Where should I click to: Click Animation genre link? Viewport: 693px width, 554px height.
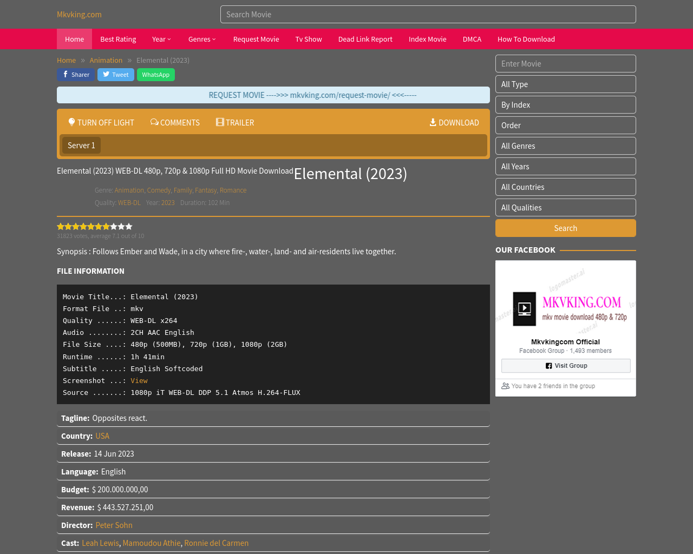[129, 190]
